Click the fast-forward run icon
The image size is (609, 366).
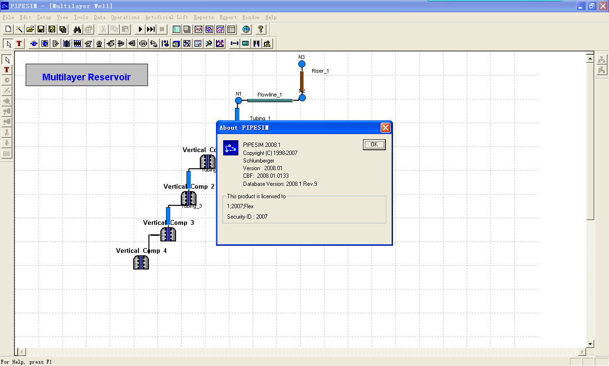pyautogui.click(x=151, y=29)
